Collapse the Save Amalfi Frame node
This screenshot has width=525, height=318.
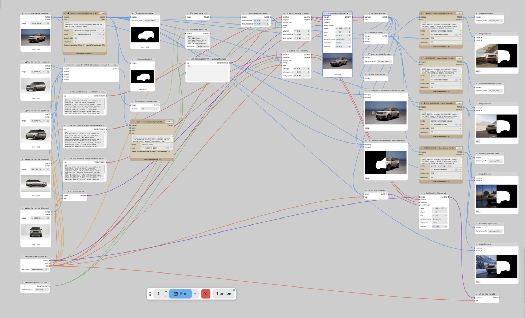(x=476, y=13)
